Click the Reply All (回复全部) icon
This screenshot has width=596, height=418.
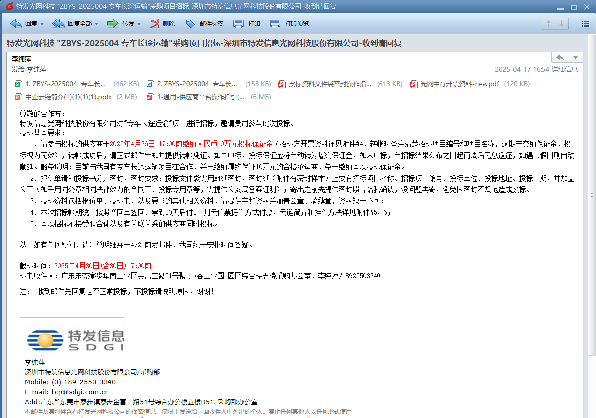(x=58, y=23)
